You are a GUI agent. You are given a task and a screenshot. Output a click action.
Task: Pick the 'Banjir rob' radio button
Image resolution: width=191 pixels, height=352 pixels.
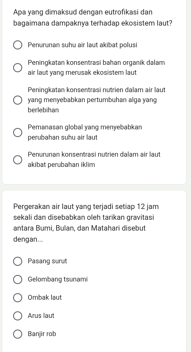pyautogui.click(x=18, y=334)
